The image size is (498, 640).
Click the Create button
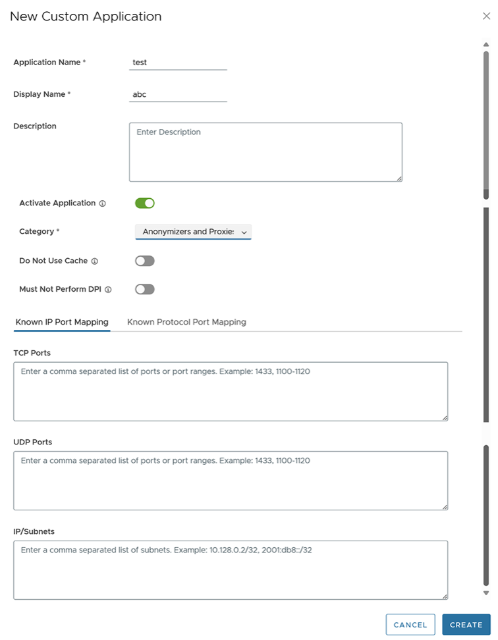point(466,625)
